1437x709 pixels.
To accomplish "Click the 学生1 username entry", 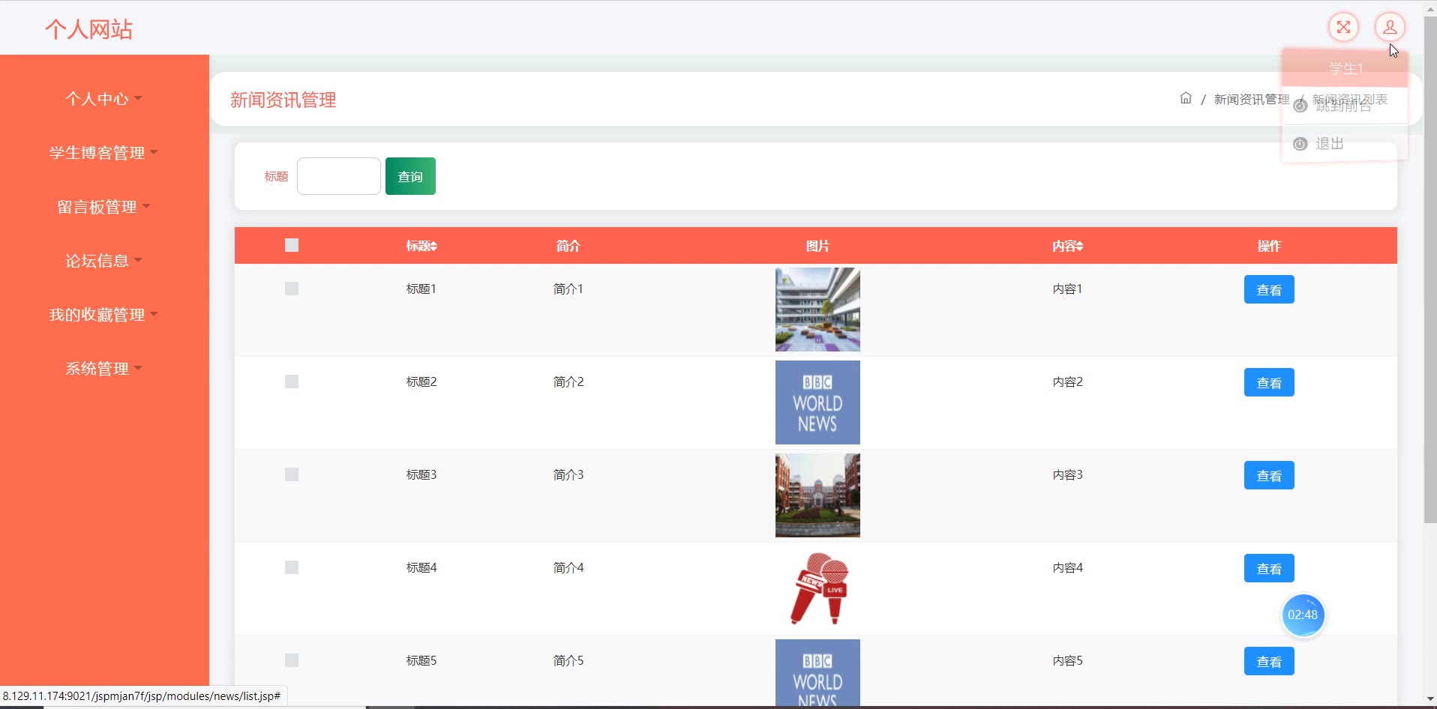I will [x=1345, y=68].
